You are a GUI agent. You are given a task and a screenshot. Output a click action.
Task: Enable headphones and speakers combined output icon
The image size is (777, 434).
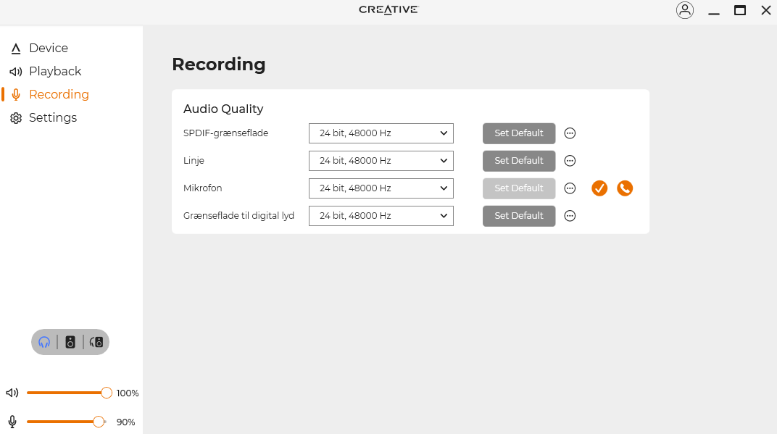pos(96,342)
